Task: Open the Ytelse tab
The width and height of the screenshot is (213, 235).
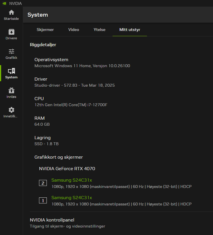Action: click(x=99, y=30)
